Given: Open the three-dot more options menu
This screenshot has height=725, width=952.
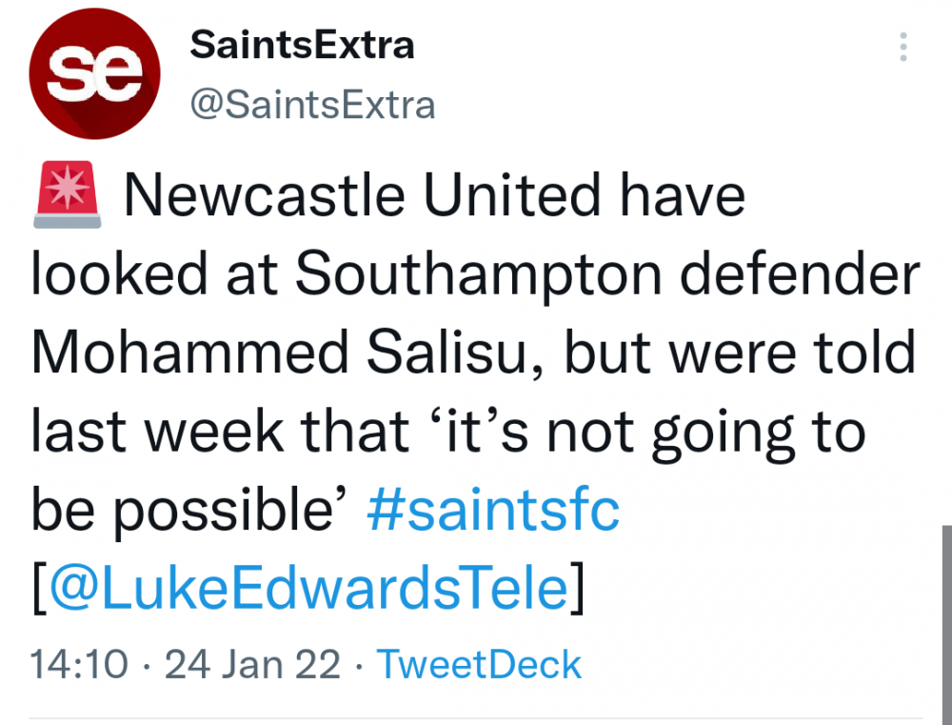Looking at the screenshot, I should [x=903, y=48].
